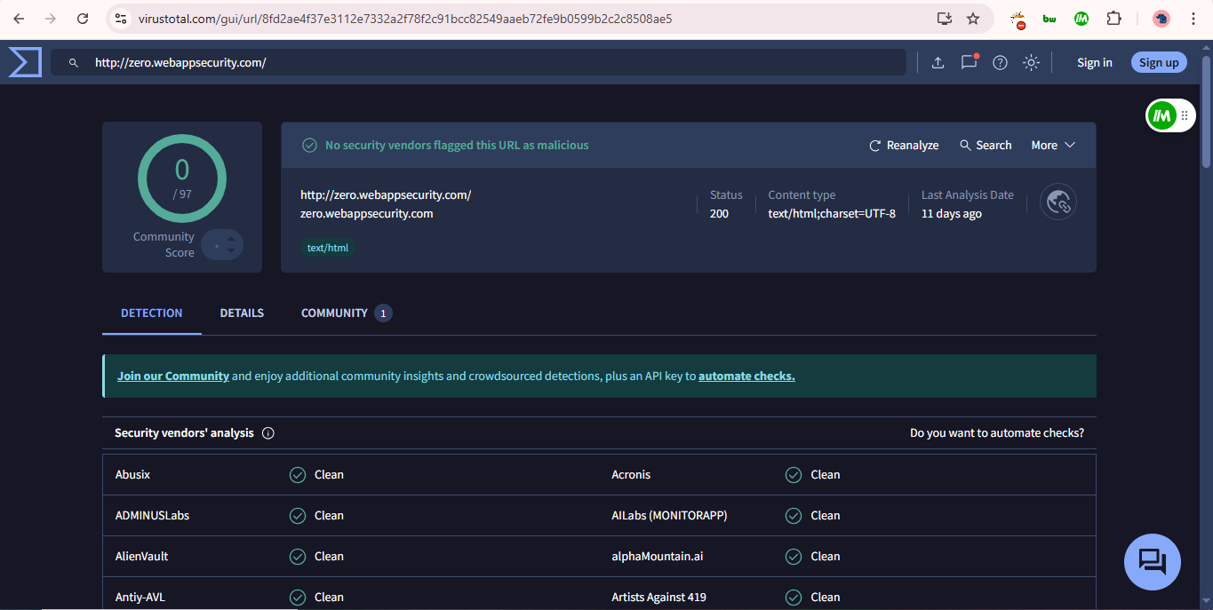This screenshot has width=1213, height=610.
Task: Expand the More dropdown menu
Action: (1053, 145)
